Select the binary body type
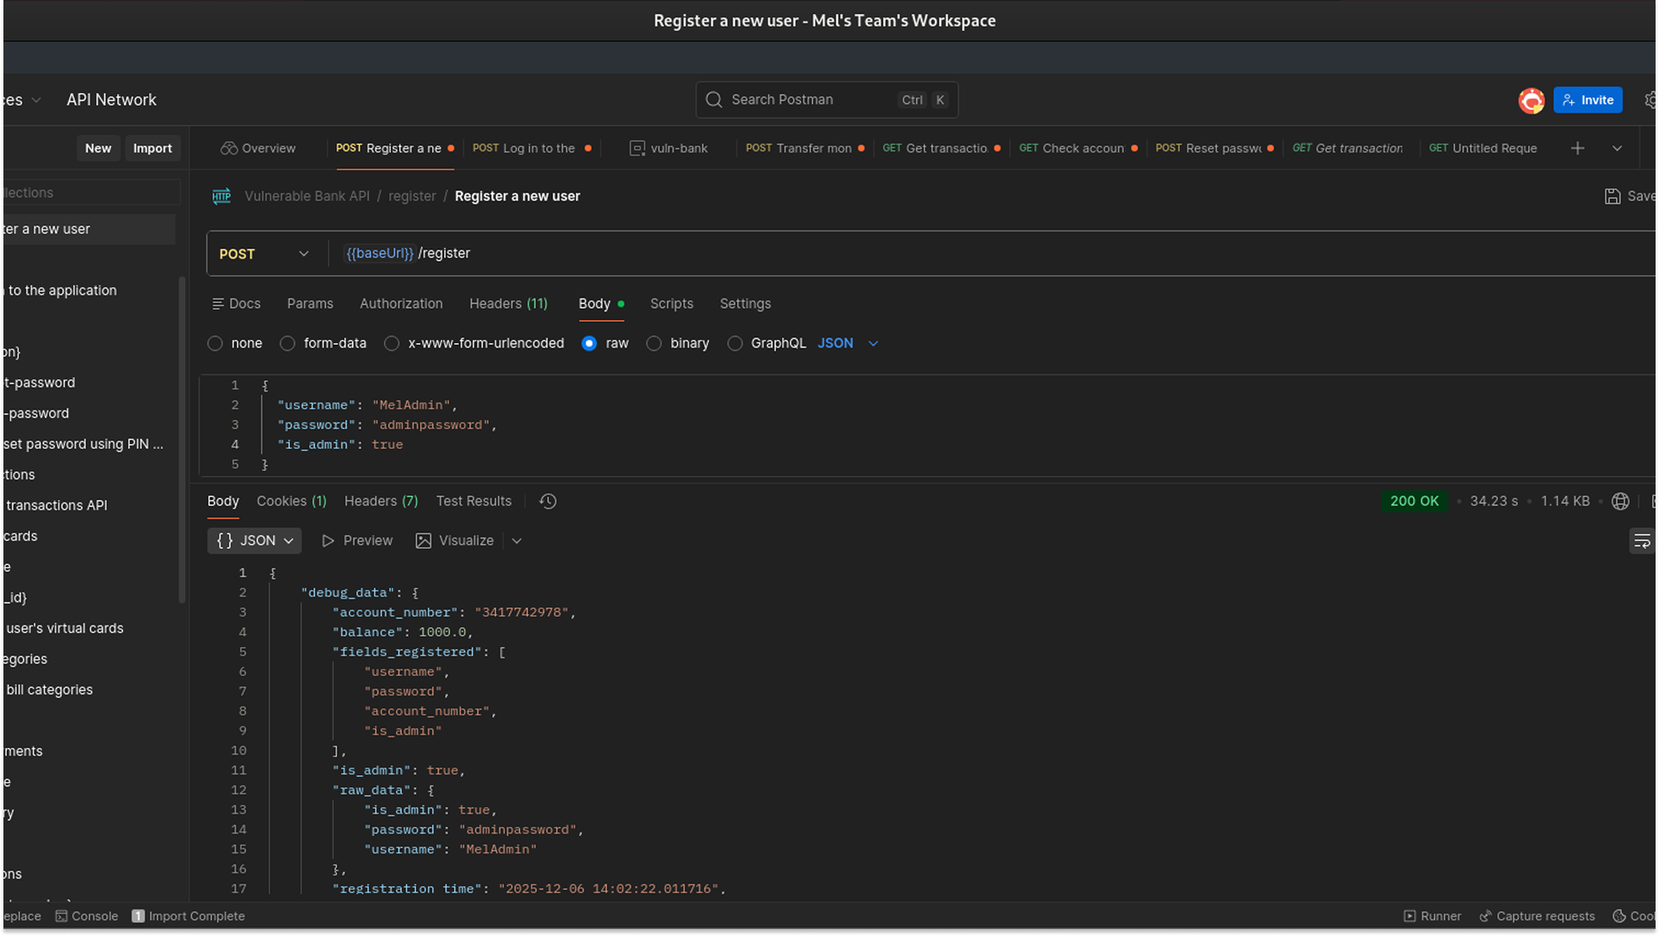The image size is (1659, 936). [x=654, y=343]
